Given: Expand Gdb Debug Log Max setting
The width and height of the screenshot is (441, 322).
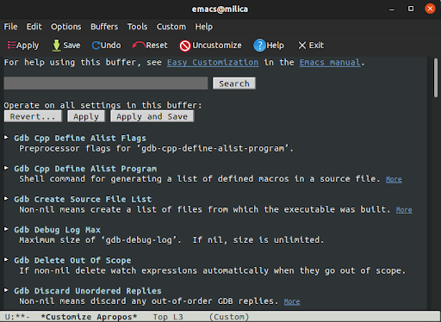Looking at the screenshot, I should pos(6,229).
